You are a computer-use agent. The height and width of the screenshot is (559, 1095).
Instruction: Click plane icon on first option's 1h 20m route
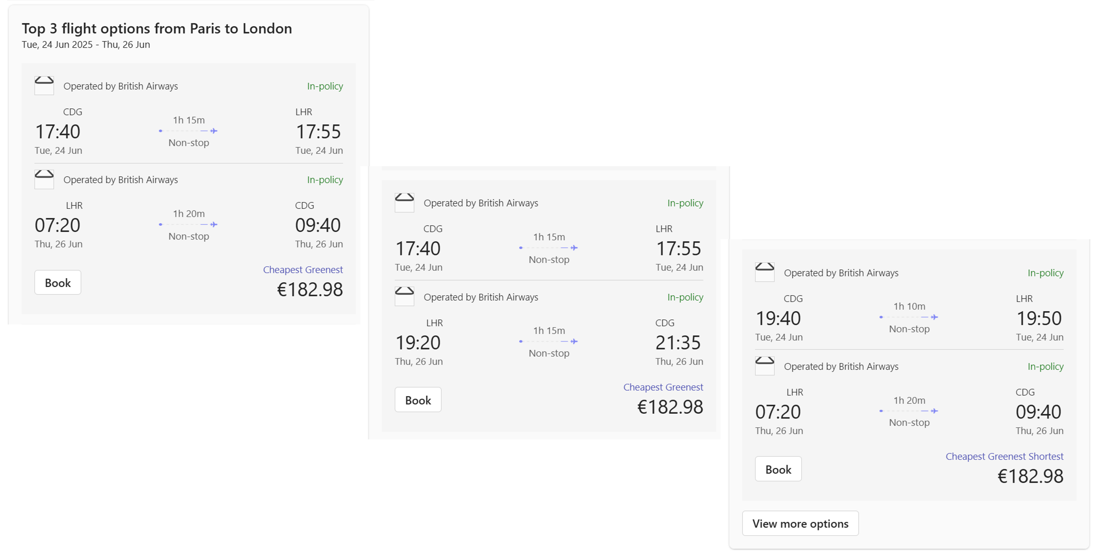[x=214, y=224]
